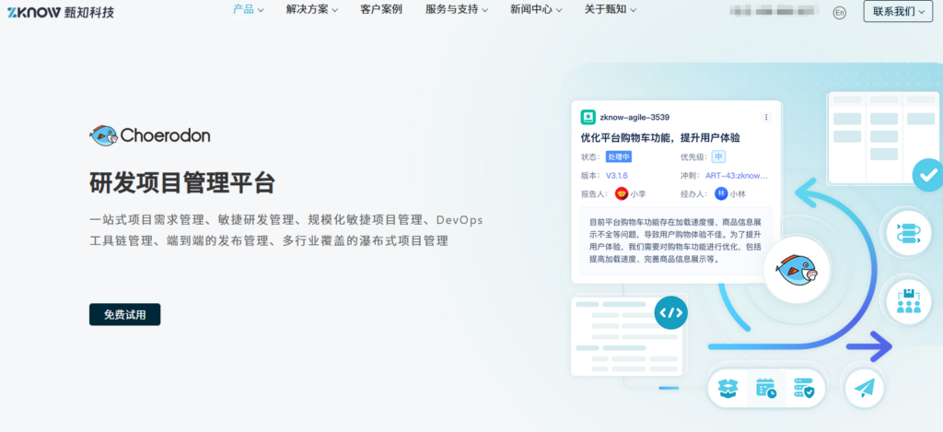943x432 pixels.
Task: Click the central Choerodon fish circle icon
Action: point(797,268)
